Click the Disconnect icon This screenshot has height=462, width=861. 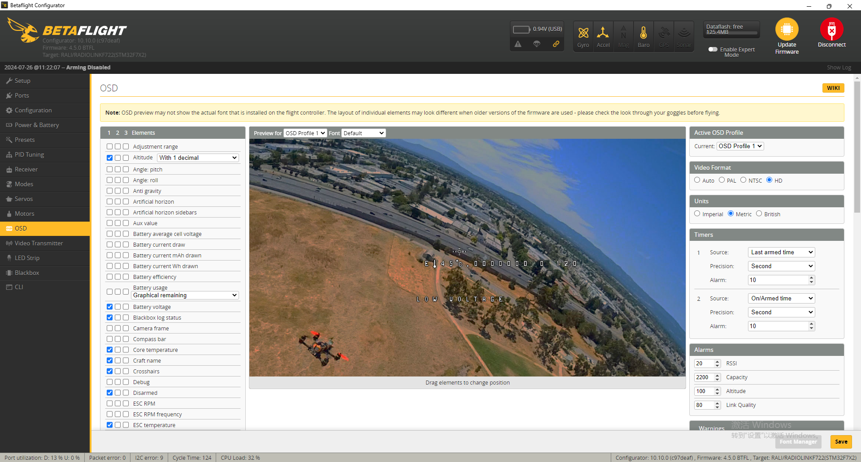tap(831, 30)
